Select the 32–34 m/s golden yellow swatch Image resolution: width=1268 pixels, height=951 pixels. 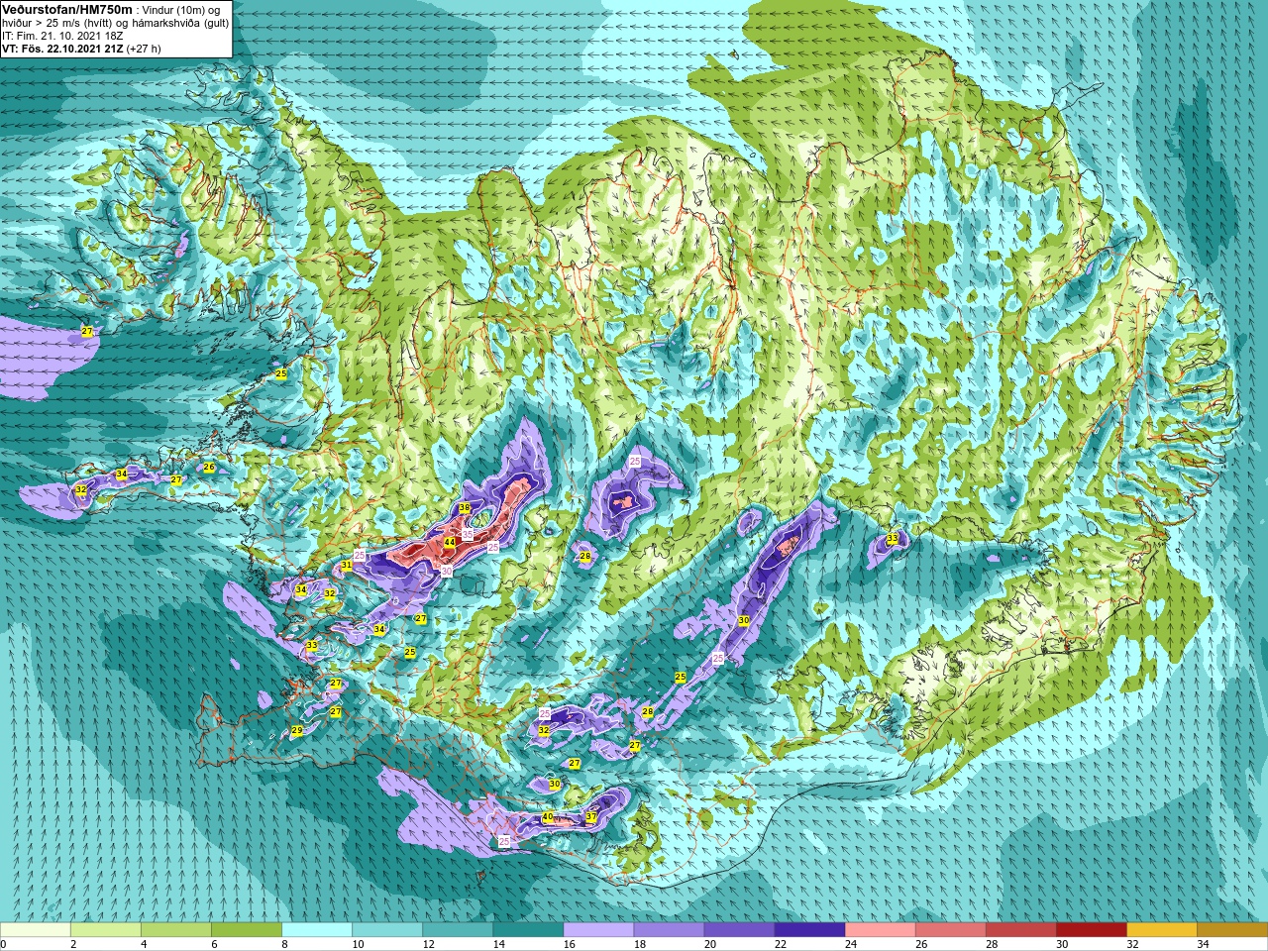coord(1161,930)
